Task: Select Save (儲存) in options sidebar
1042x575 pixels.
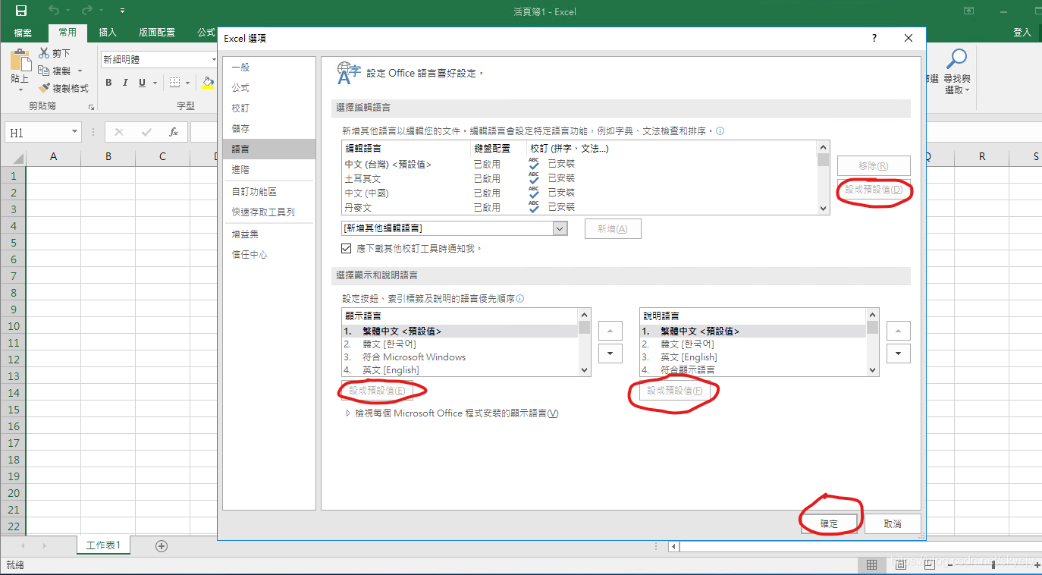Action: coord(268,129)
